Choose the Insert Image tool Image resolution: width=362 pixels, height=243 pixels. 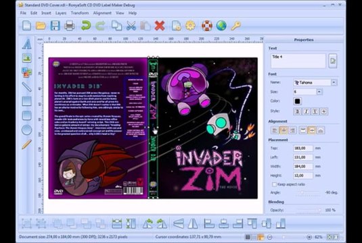[27, 58]
